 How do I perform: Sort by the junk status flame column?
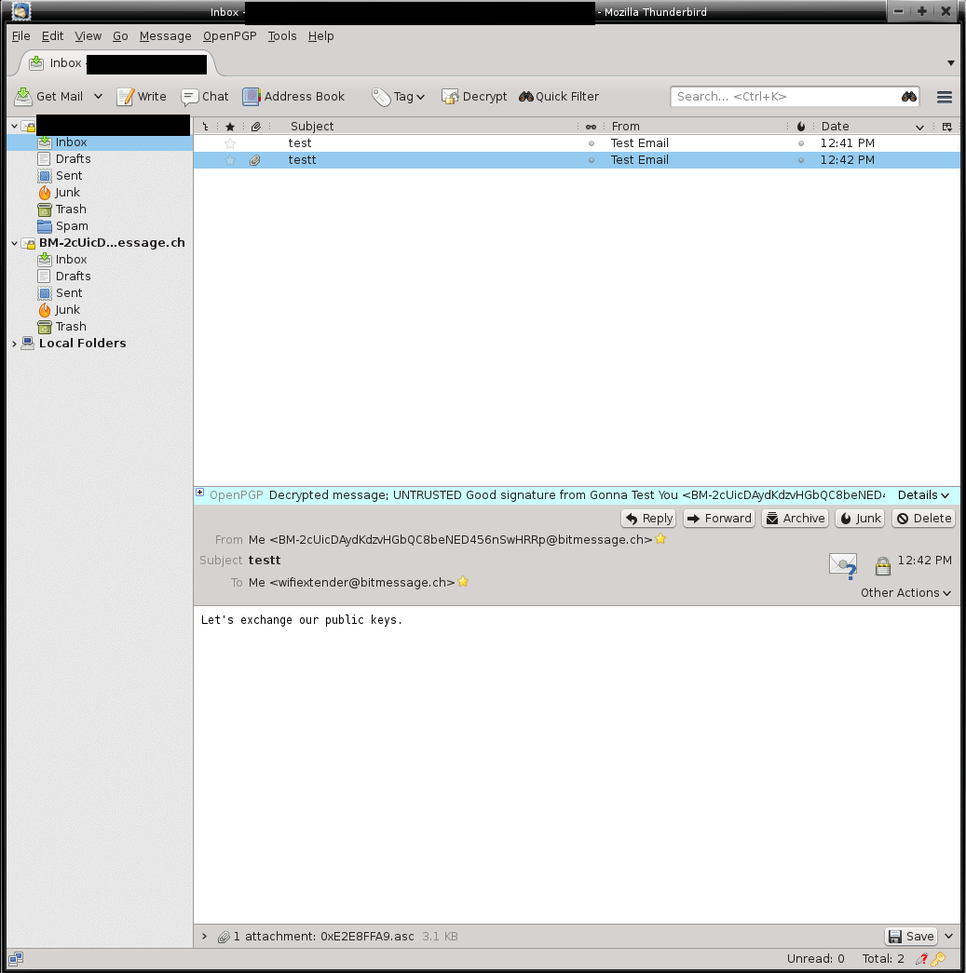[801, 127]
